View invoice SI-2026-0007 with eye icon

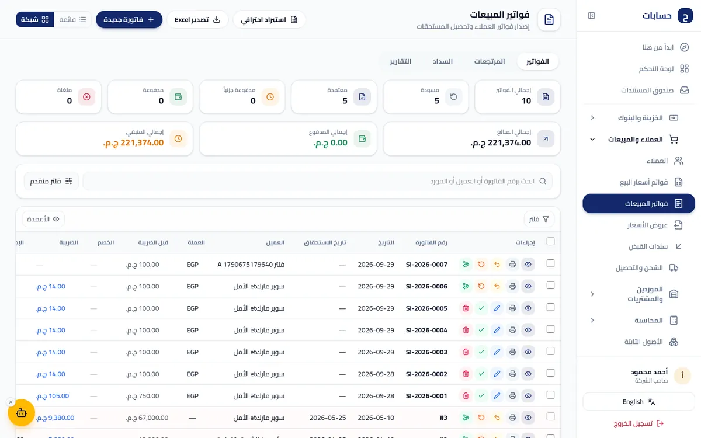point(528,265)
